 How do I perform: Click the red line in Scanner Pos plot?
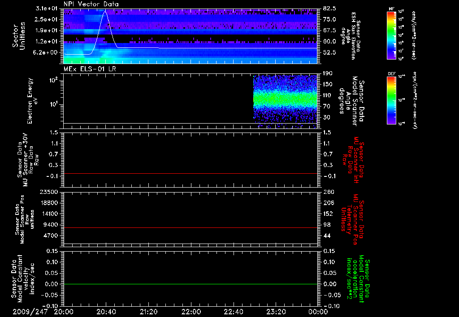click(x=191, y=227)
